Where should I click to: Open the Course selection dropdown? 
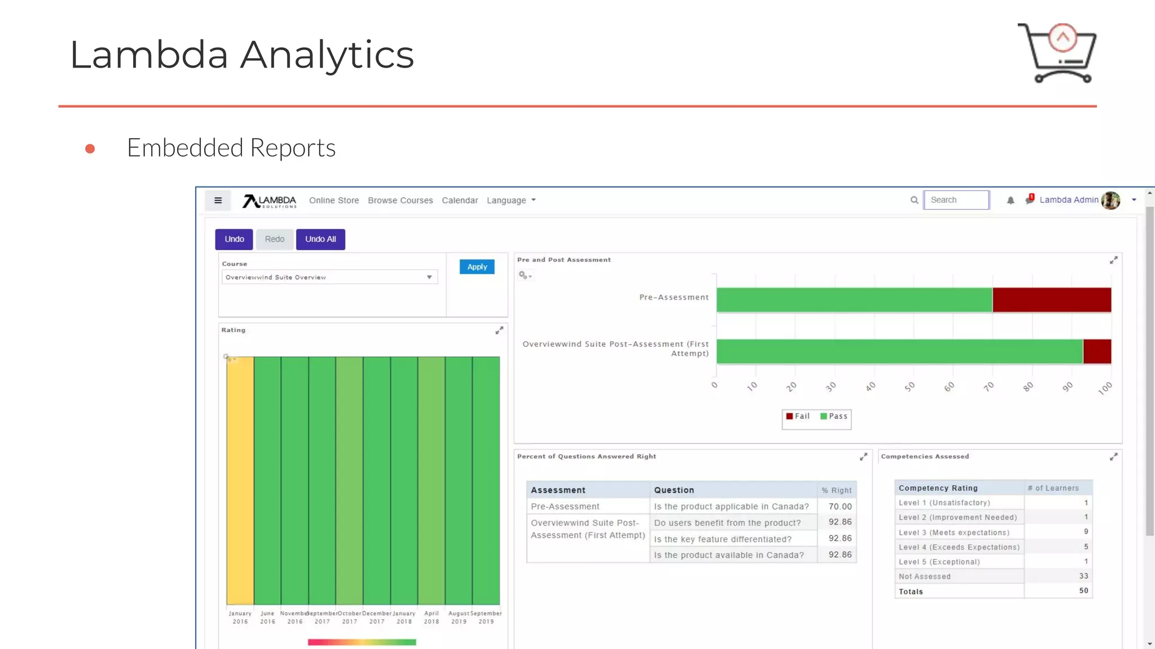coord(329,277)
